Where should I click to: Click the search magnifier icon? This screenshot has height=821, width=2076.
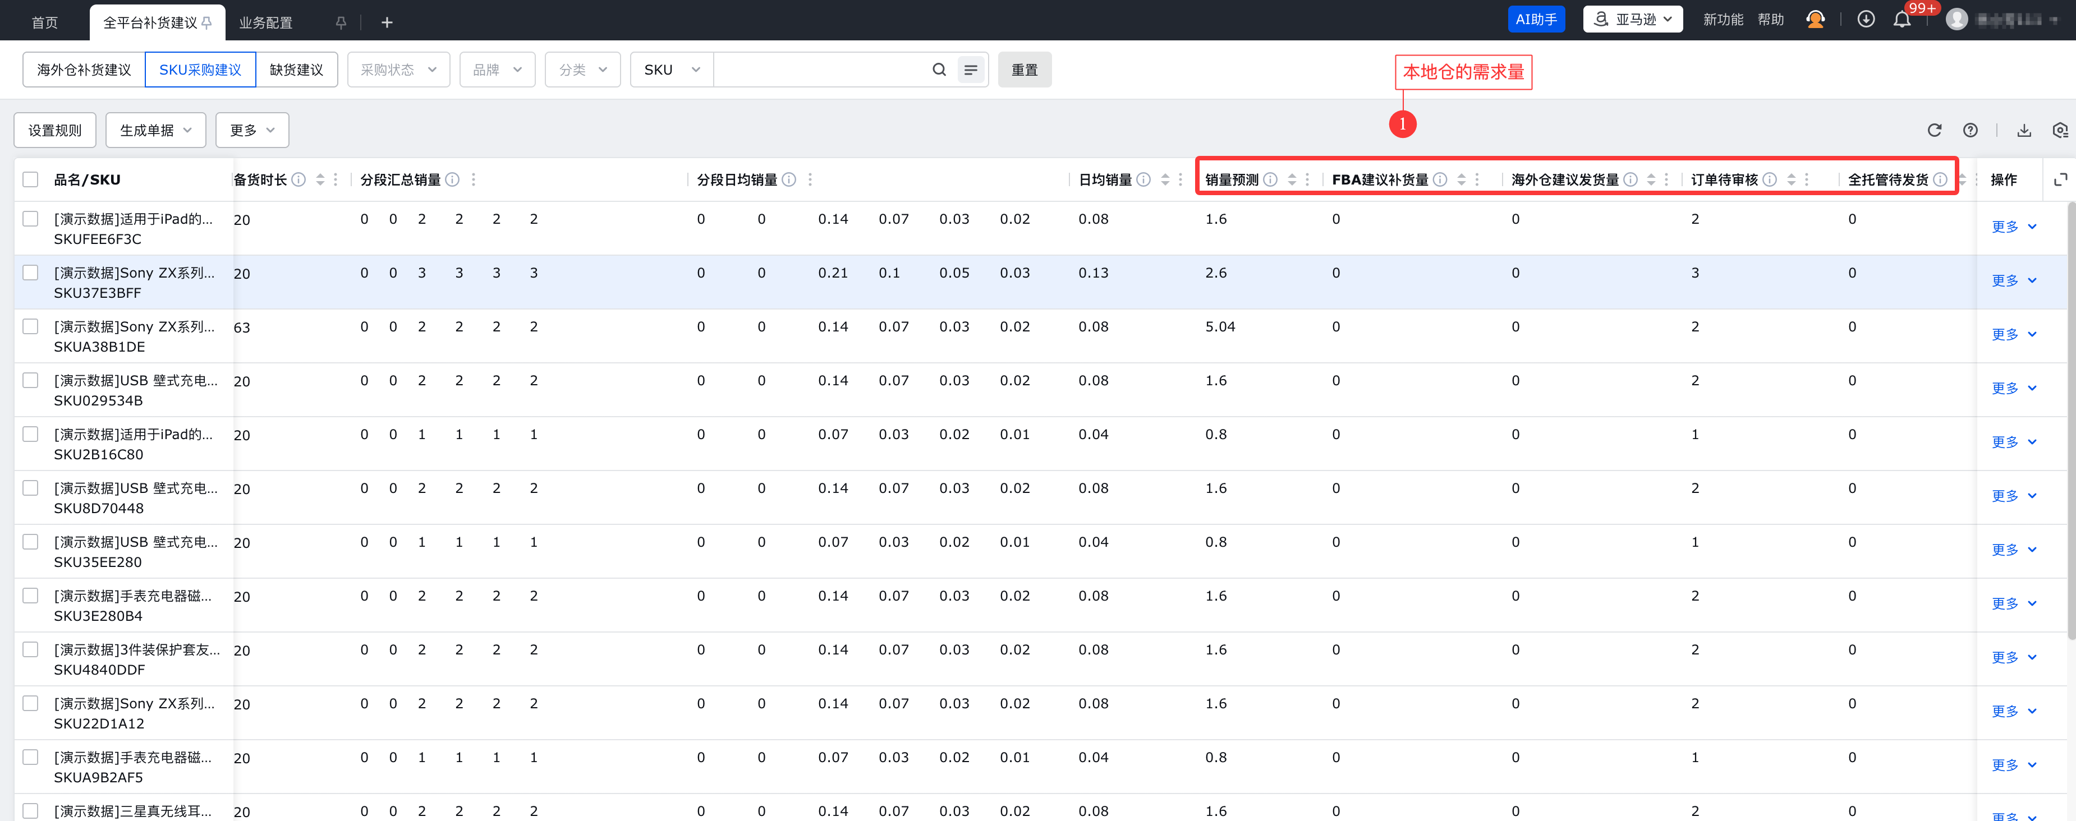point(939,70)
